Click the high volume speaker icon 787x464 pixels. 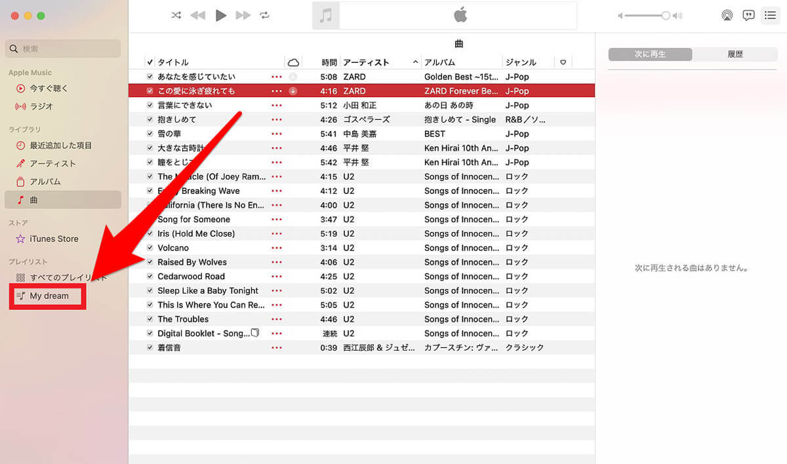[x=678, y=16]
